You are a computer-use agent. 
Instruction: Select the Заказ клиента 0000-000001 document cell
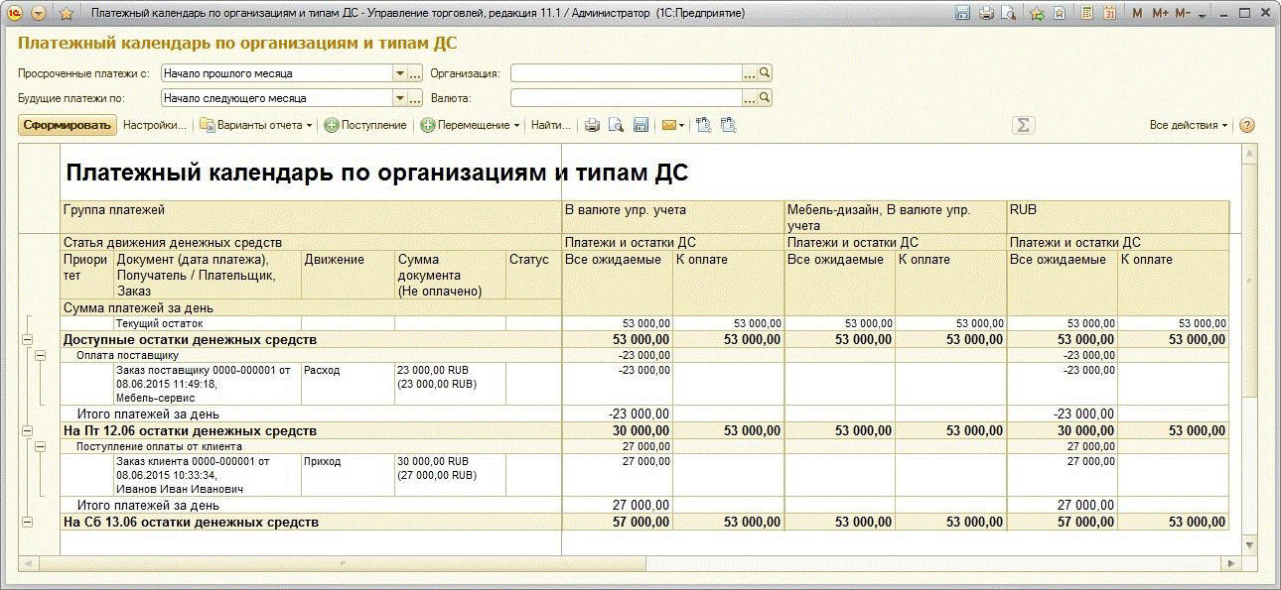[208, 475]
